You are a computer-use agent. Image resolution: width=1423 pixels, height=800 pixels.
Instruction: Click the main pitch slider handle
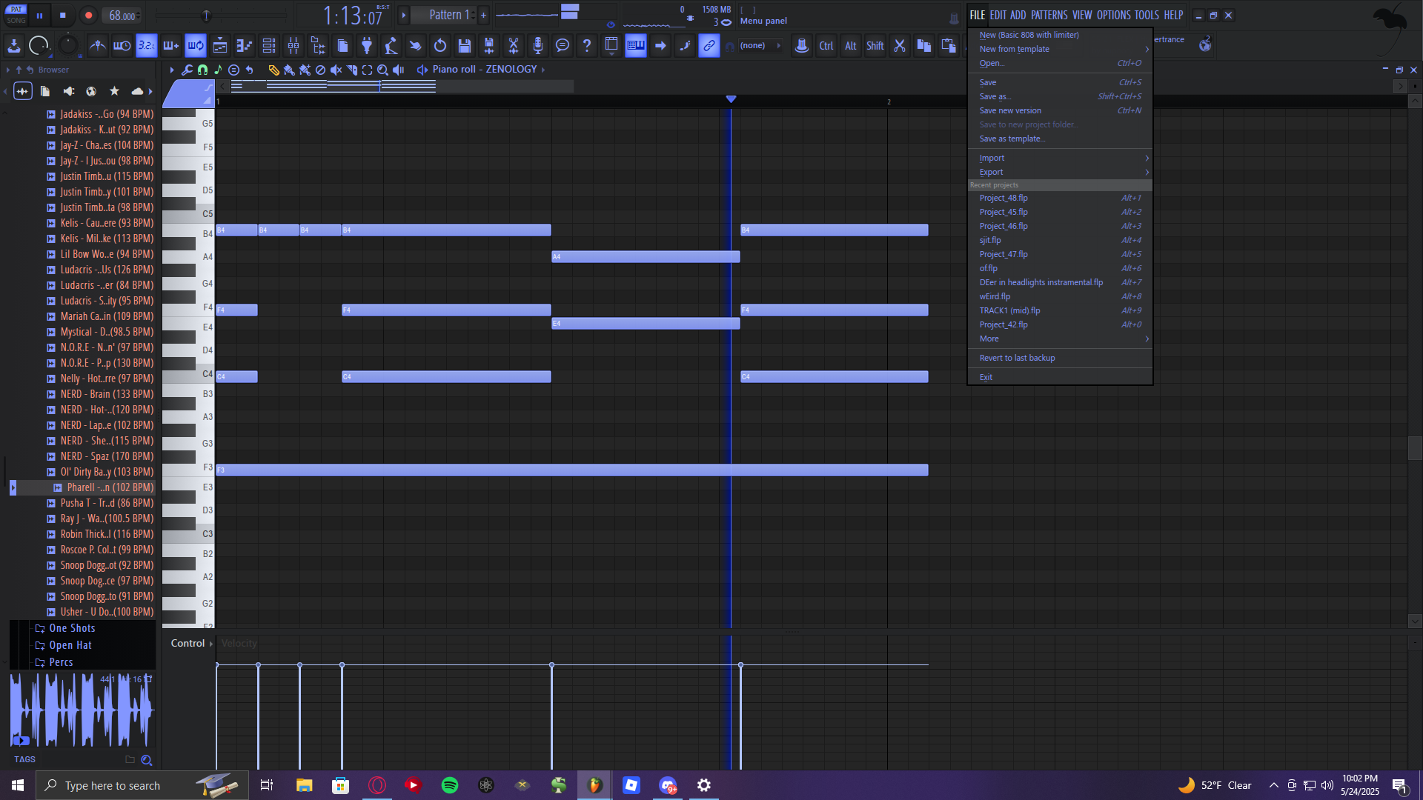point(206,15)
